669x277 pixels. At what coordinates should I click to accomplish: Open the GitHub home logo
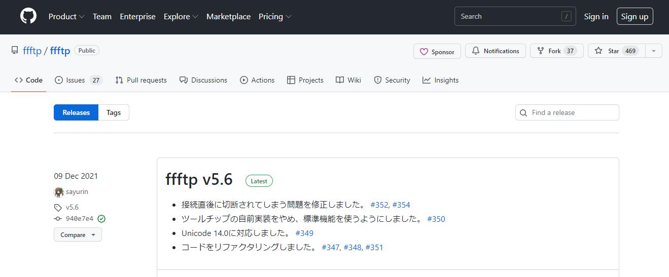(28, 16)
